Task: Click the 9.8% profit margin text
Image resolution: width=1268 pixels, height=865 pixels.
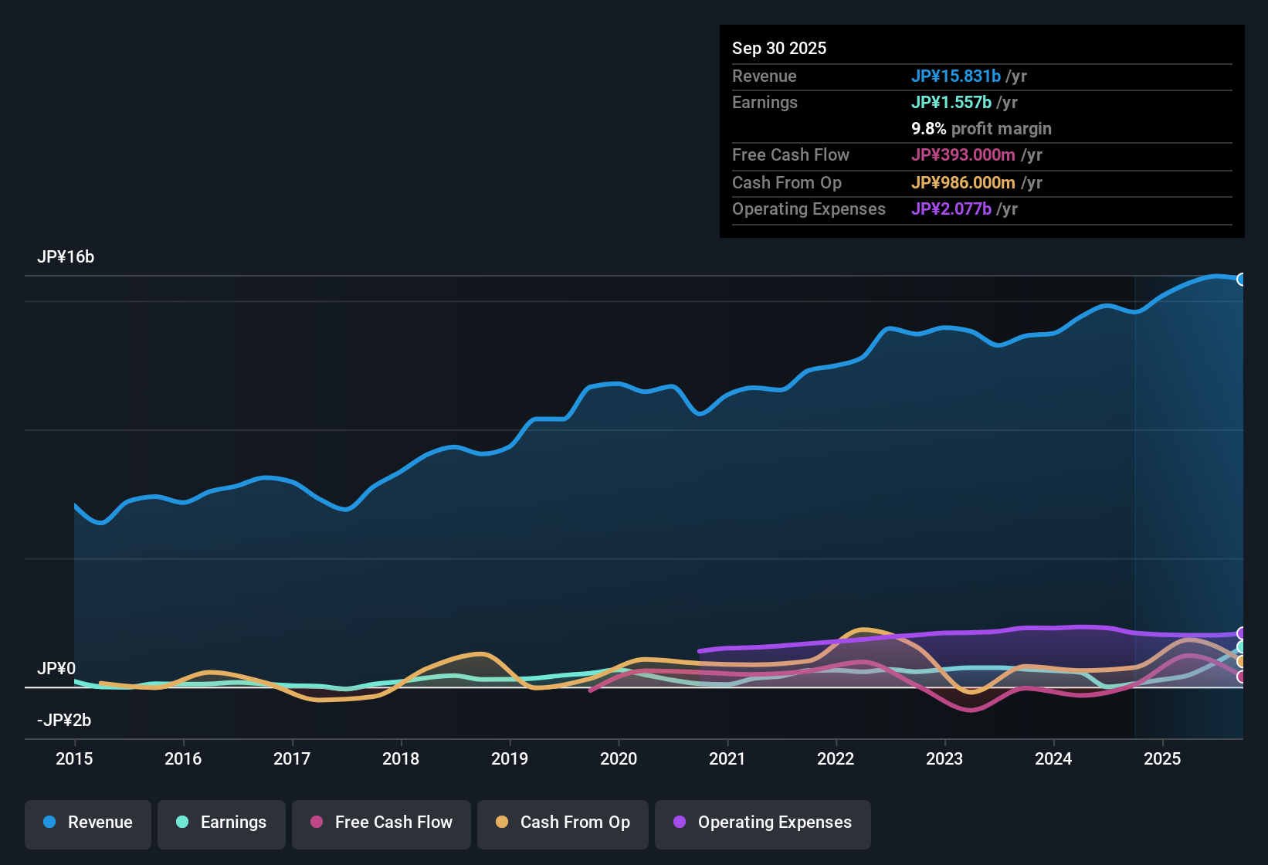Action: pyautogui.click(x=981, y=129)
